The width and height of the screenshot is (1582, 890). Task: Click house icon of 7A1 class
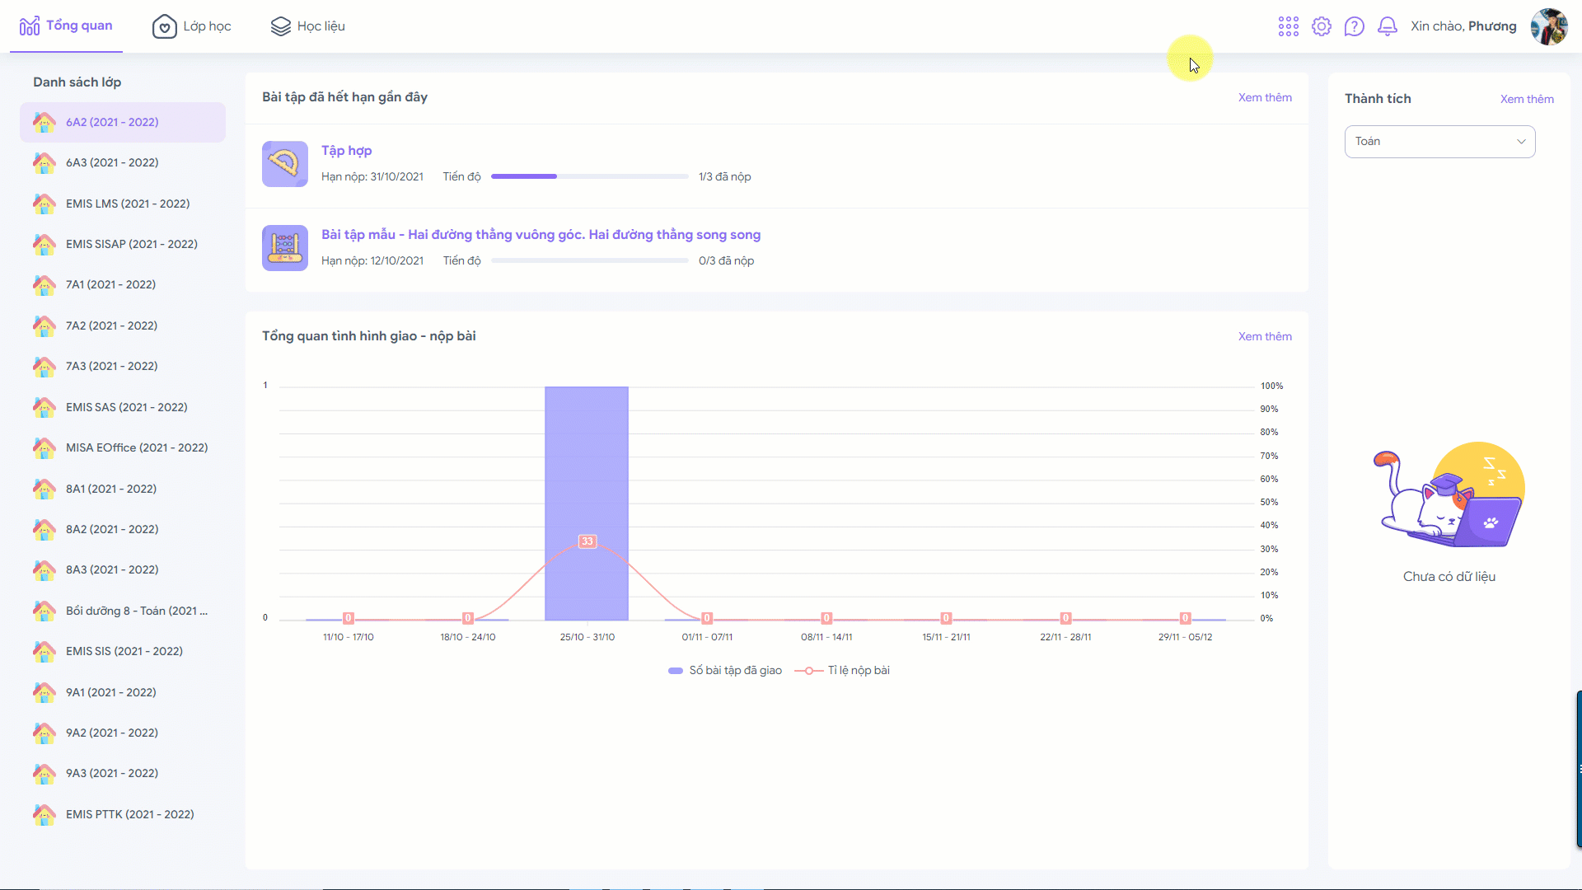[44, 285]
